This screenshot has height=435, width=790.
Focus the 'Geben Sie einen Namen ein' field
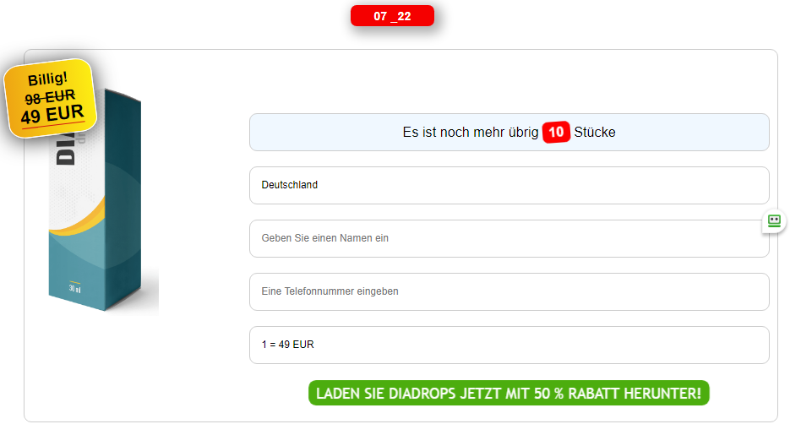tap(509, 239)
